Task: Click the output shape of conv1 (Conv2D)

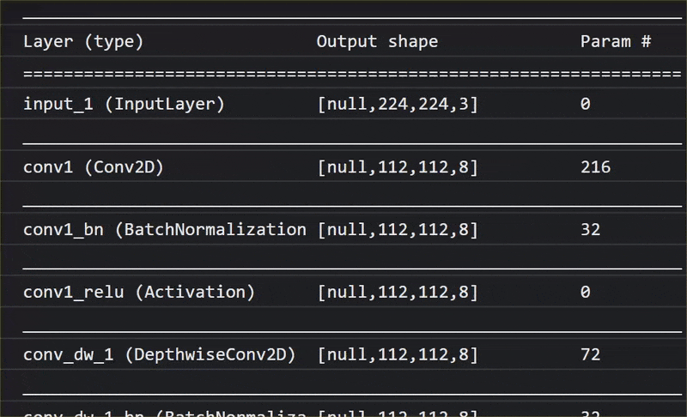Action: click(x=398, y=167)
